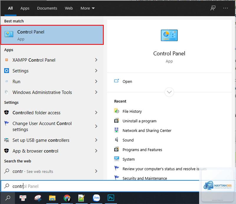
Task: Click the taskbar search magnifier button
Action: click(x=8, y=198)
